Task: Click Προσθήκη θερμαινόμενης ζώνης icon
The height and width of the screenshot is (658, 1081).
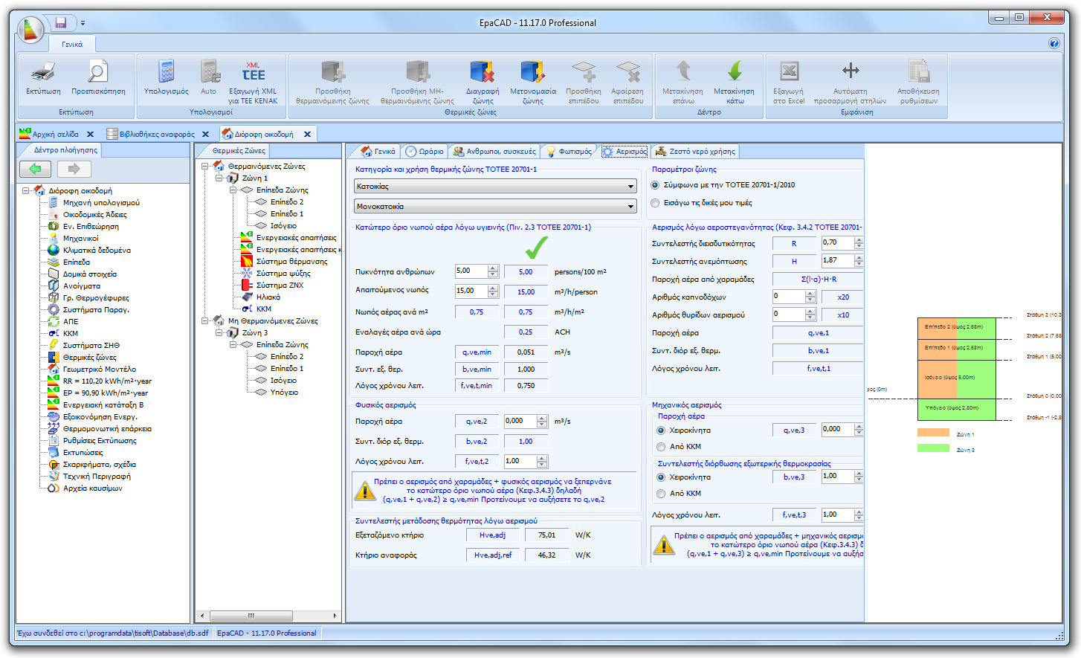Action: (x=332, y=82)
